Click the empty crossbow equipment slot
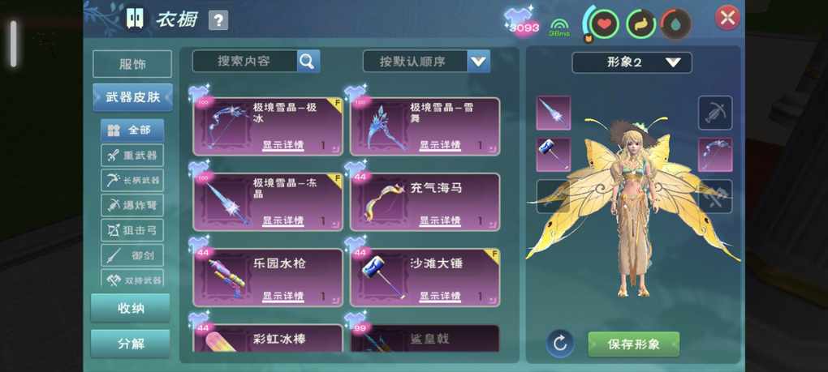 pyautogui.click(x=715, y=113)
